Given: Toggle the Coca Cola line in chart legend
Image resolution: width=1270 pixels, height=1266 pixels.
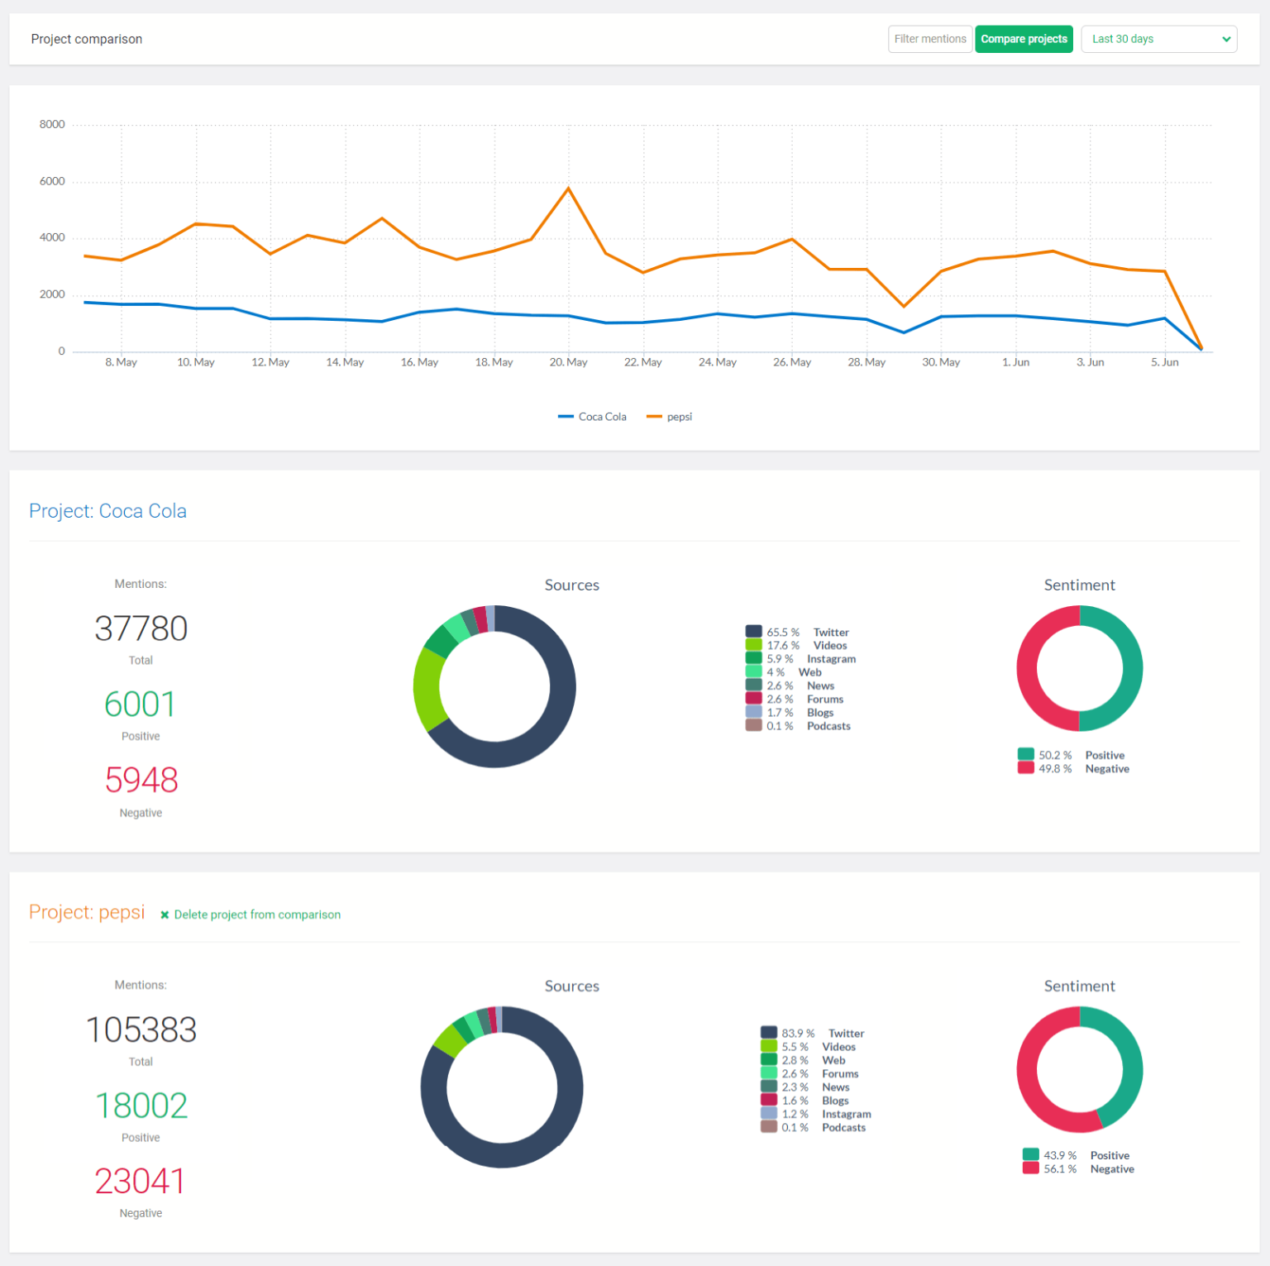Looking at the screenshot, I should click(x=592, y=416).
